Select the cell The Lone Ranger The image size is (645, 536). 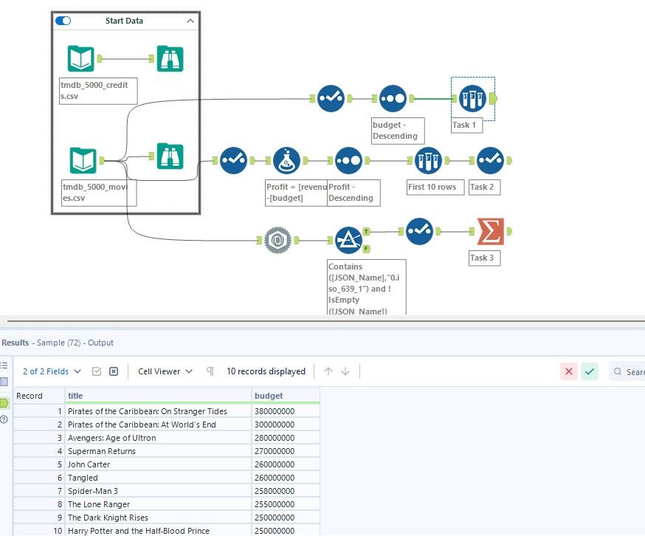point(158,504)
